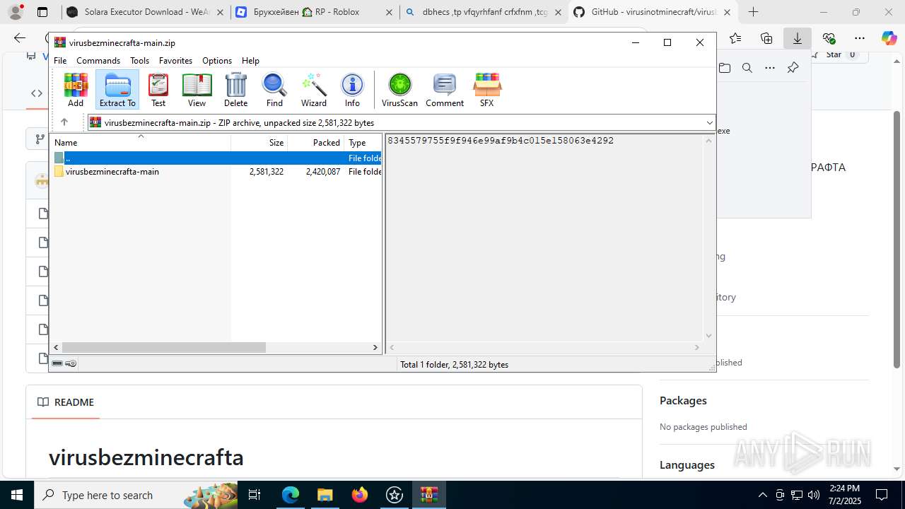Click the README tab on GitHub
The width and height of the screenshot is (905, 509).
coord(66,402)
